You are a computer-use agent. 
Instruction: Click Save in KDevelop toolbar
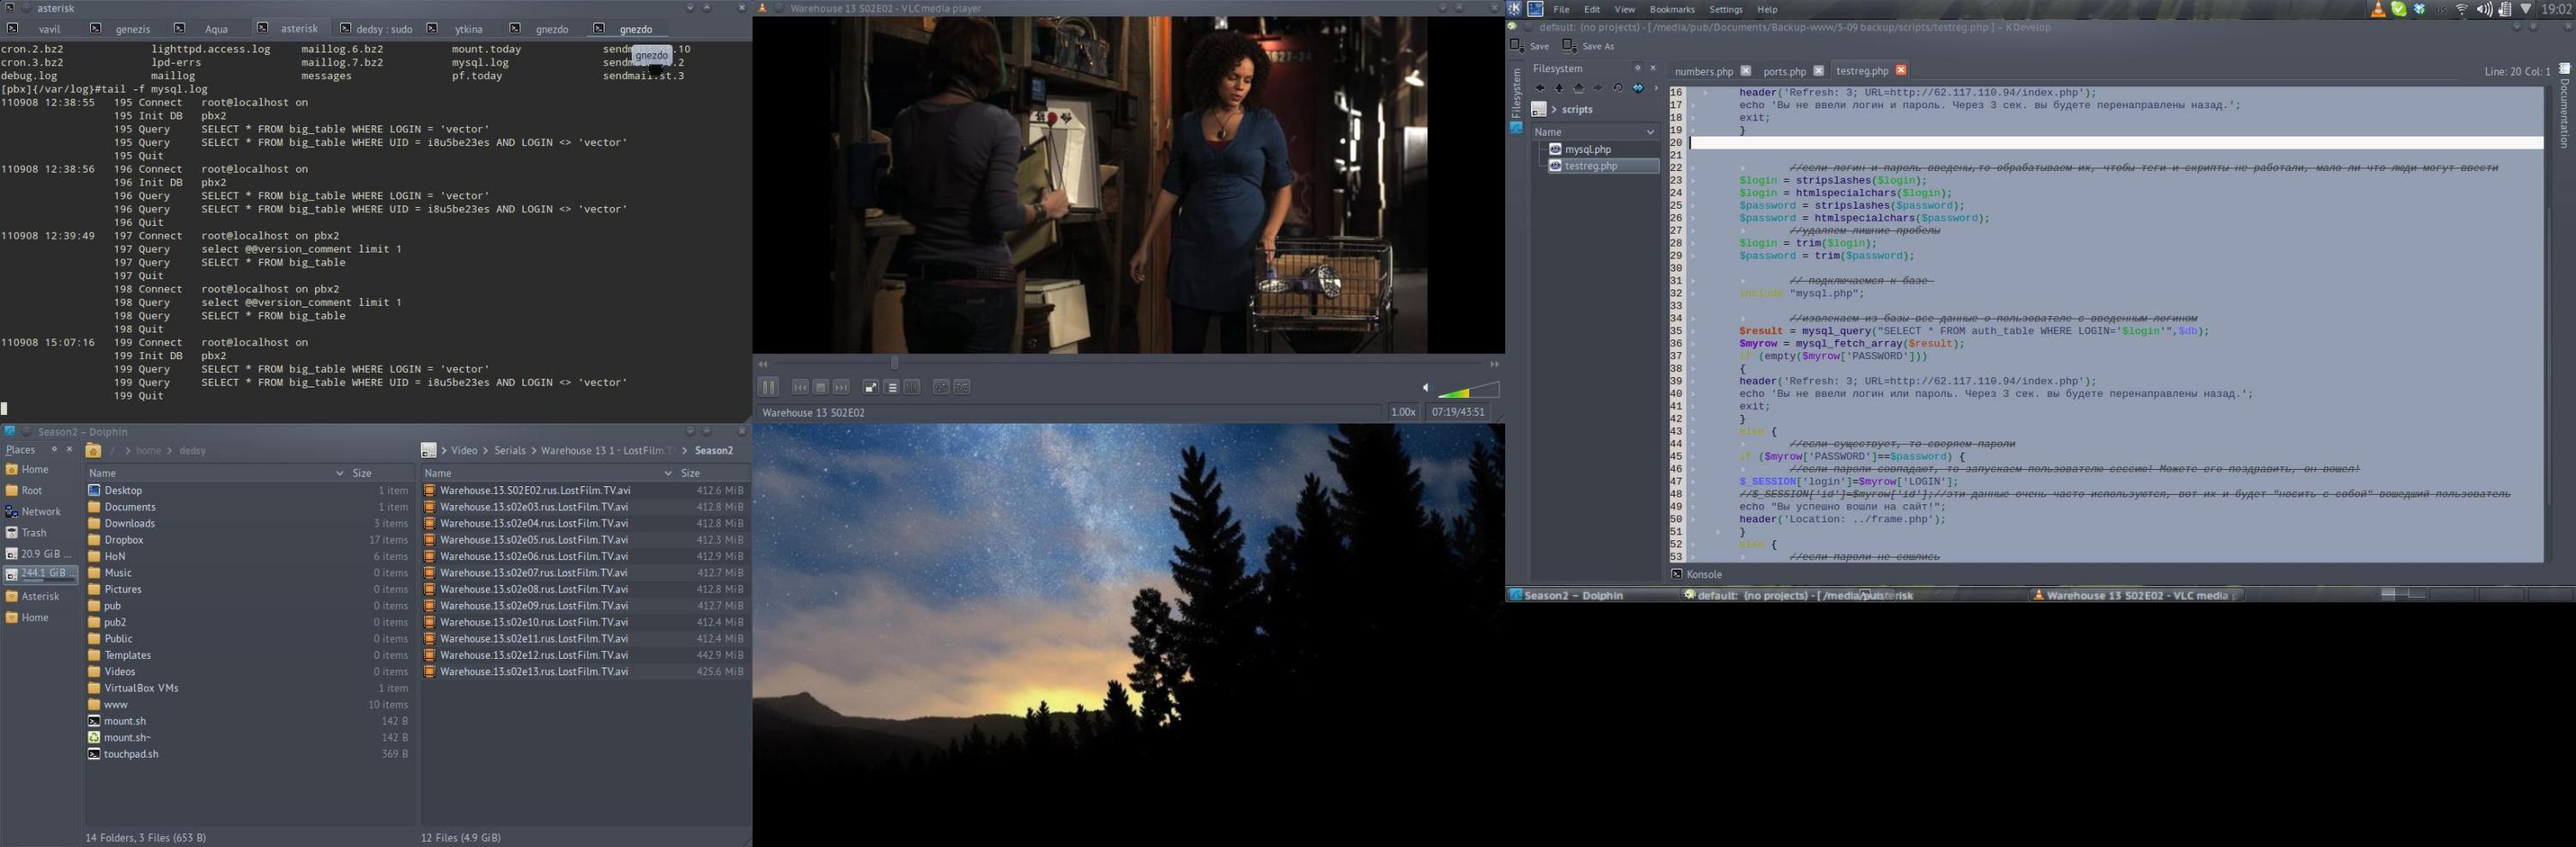(x=1530, y=46)
